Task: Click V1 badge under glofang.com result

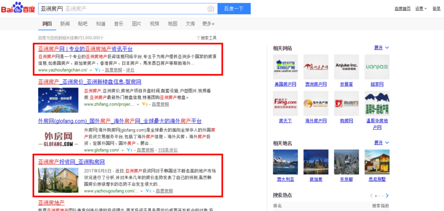Action: [x=130, y=150]
